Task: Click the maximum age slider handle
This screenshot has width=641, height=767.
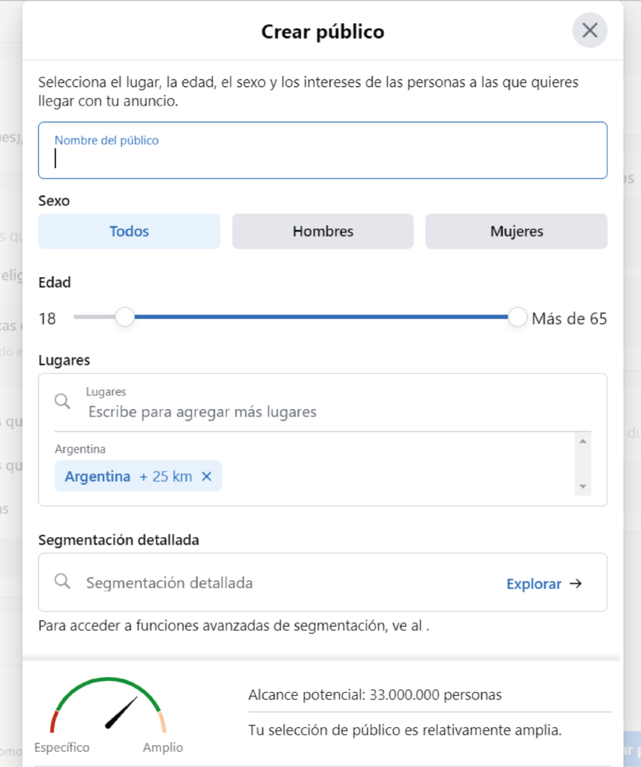Action: point(517,318)
